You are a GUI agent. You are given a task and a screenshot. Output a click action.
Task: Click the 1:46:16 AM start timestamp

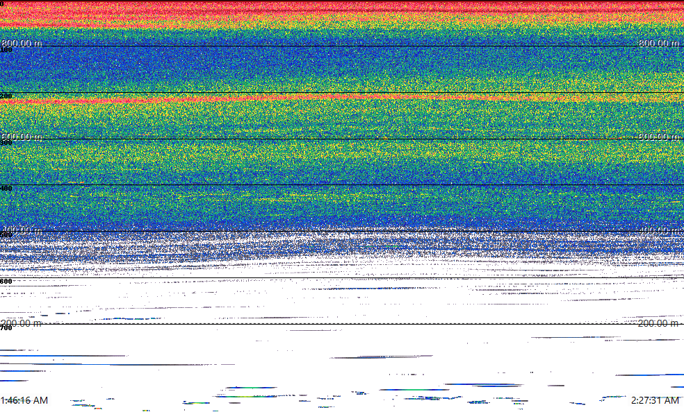(24, 400)
